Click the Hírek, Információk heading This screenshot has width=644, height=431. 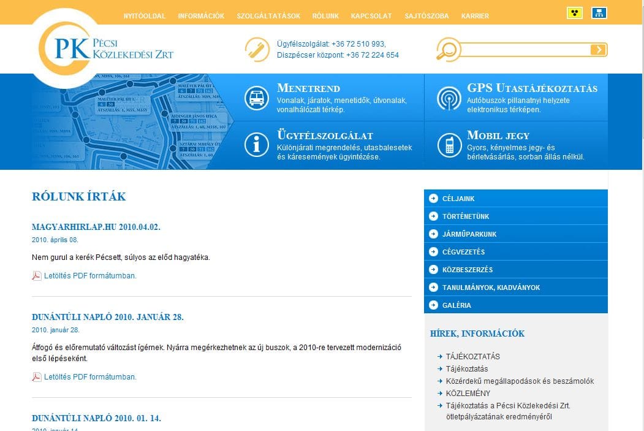(477, 334)
